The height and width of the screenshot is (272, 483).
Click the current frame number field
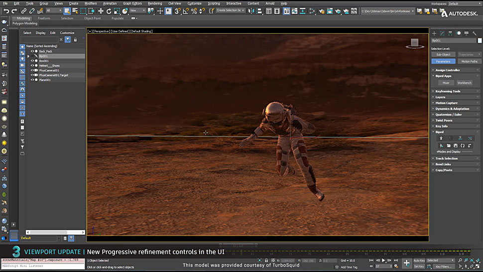383,267
